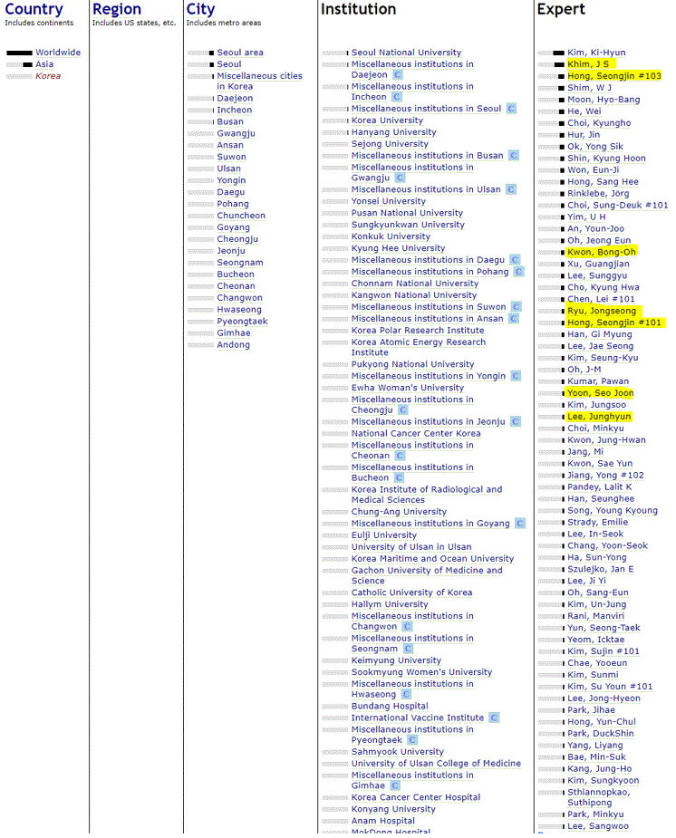The image size is (676, 838).
Task: Click the C icon after International Vaccine Institute
Action: [494, 718]
